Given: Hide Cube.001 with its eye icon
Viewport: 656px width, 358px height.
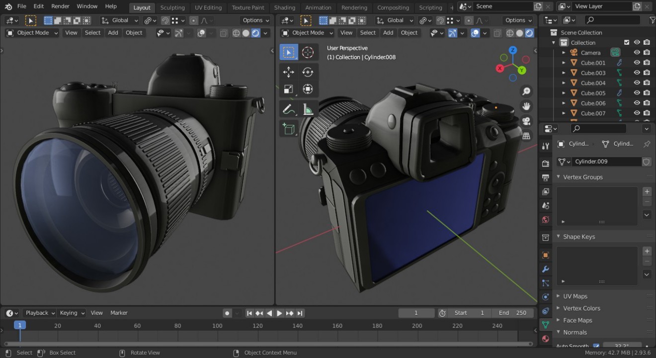Looking at the screenshot, I should [x=637, y=63].
